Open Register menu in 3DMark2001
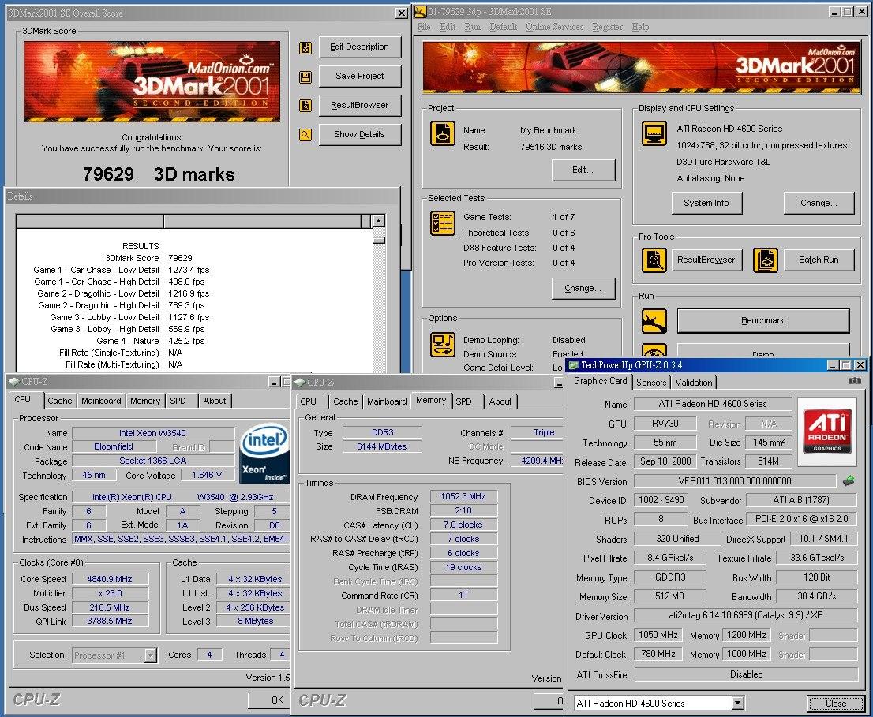Viewport: 873px width, 717px height. (x=608, y=27)
